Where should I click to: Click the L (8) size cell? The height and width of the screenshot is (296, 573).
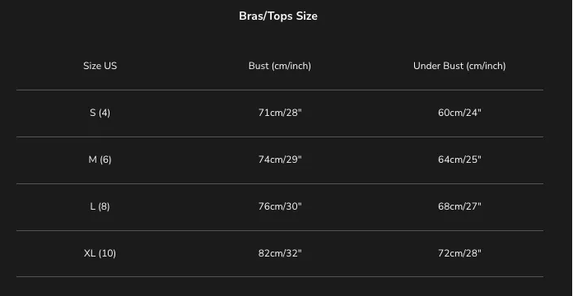coord(100,206)
